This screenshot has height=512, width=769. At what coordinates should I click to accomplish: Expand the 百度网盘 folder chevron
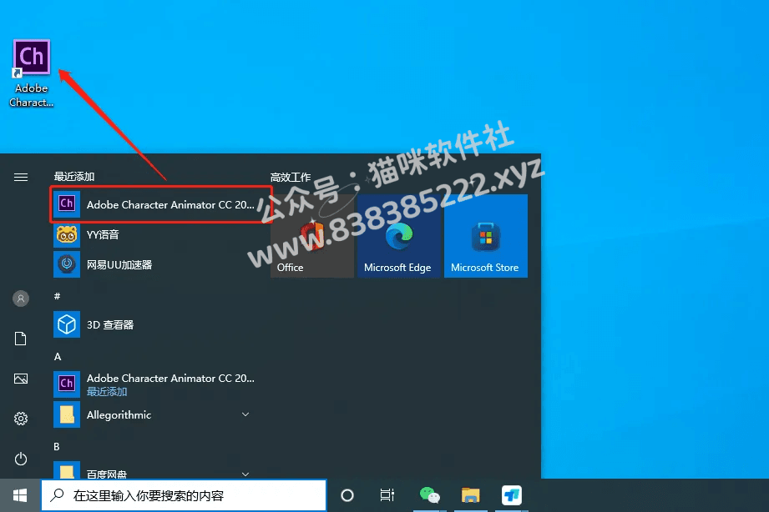[x=245, y=474]
